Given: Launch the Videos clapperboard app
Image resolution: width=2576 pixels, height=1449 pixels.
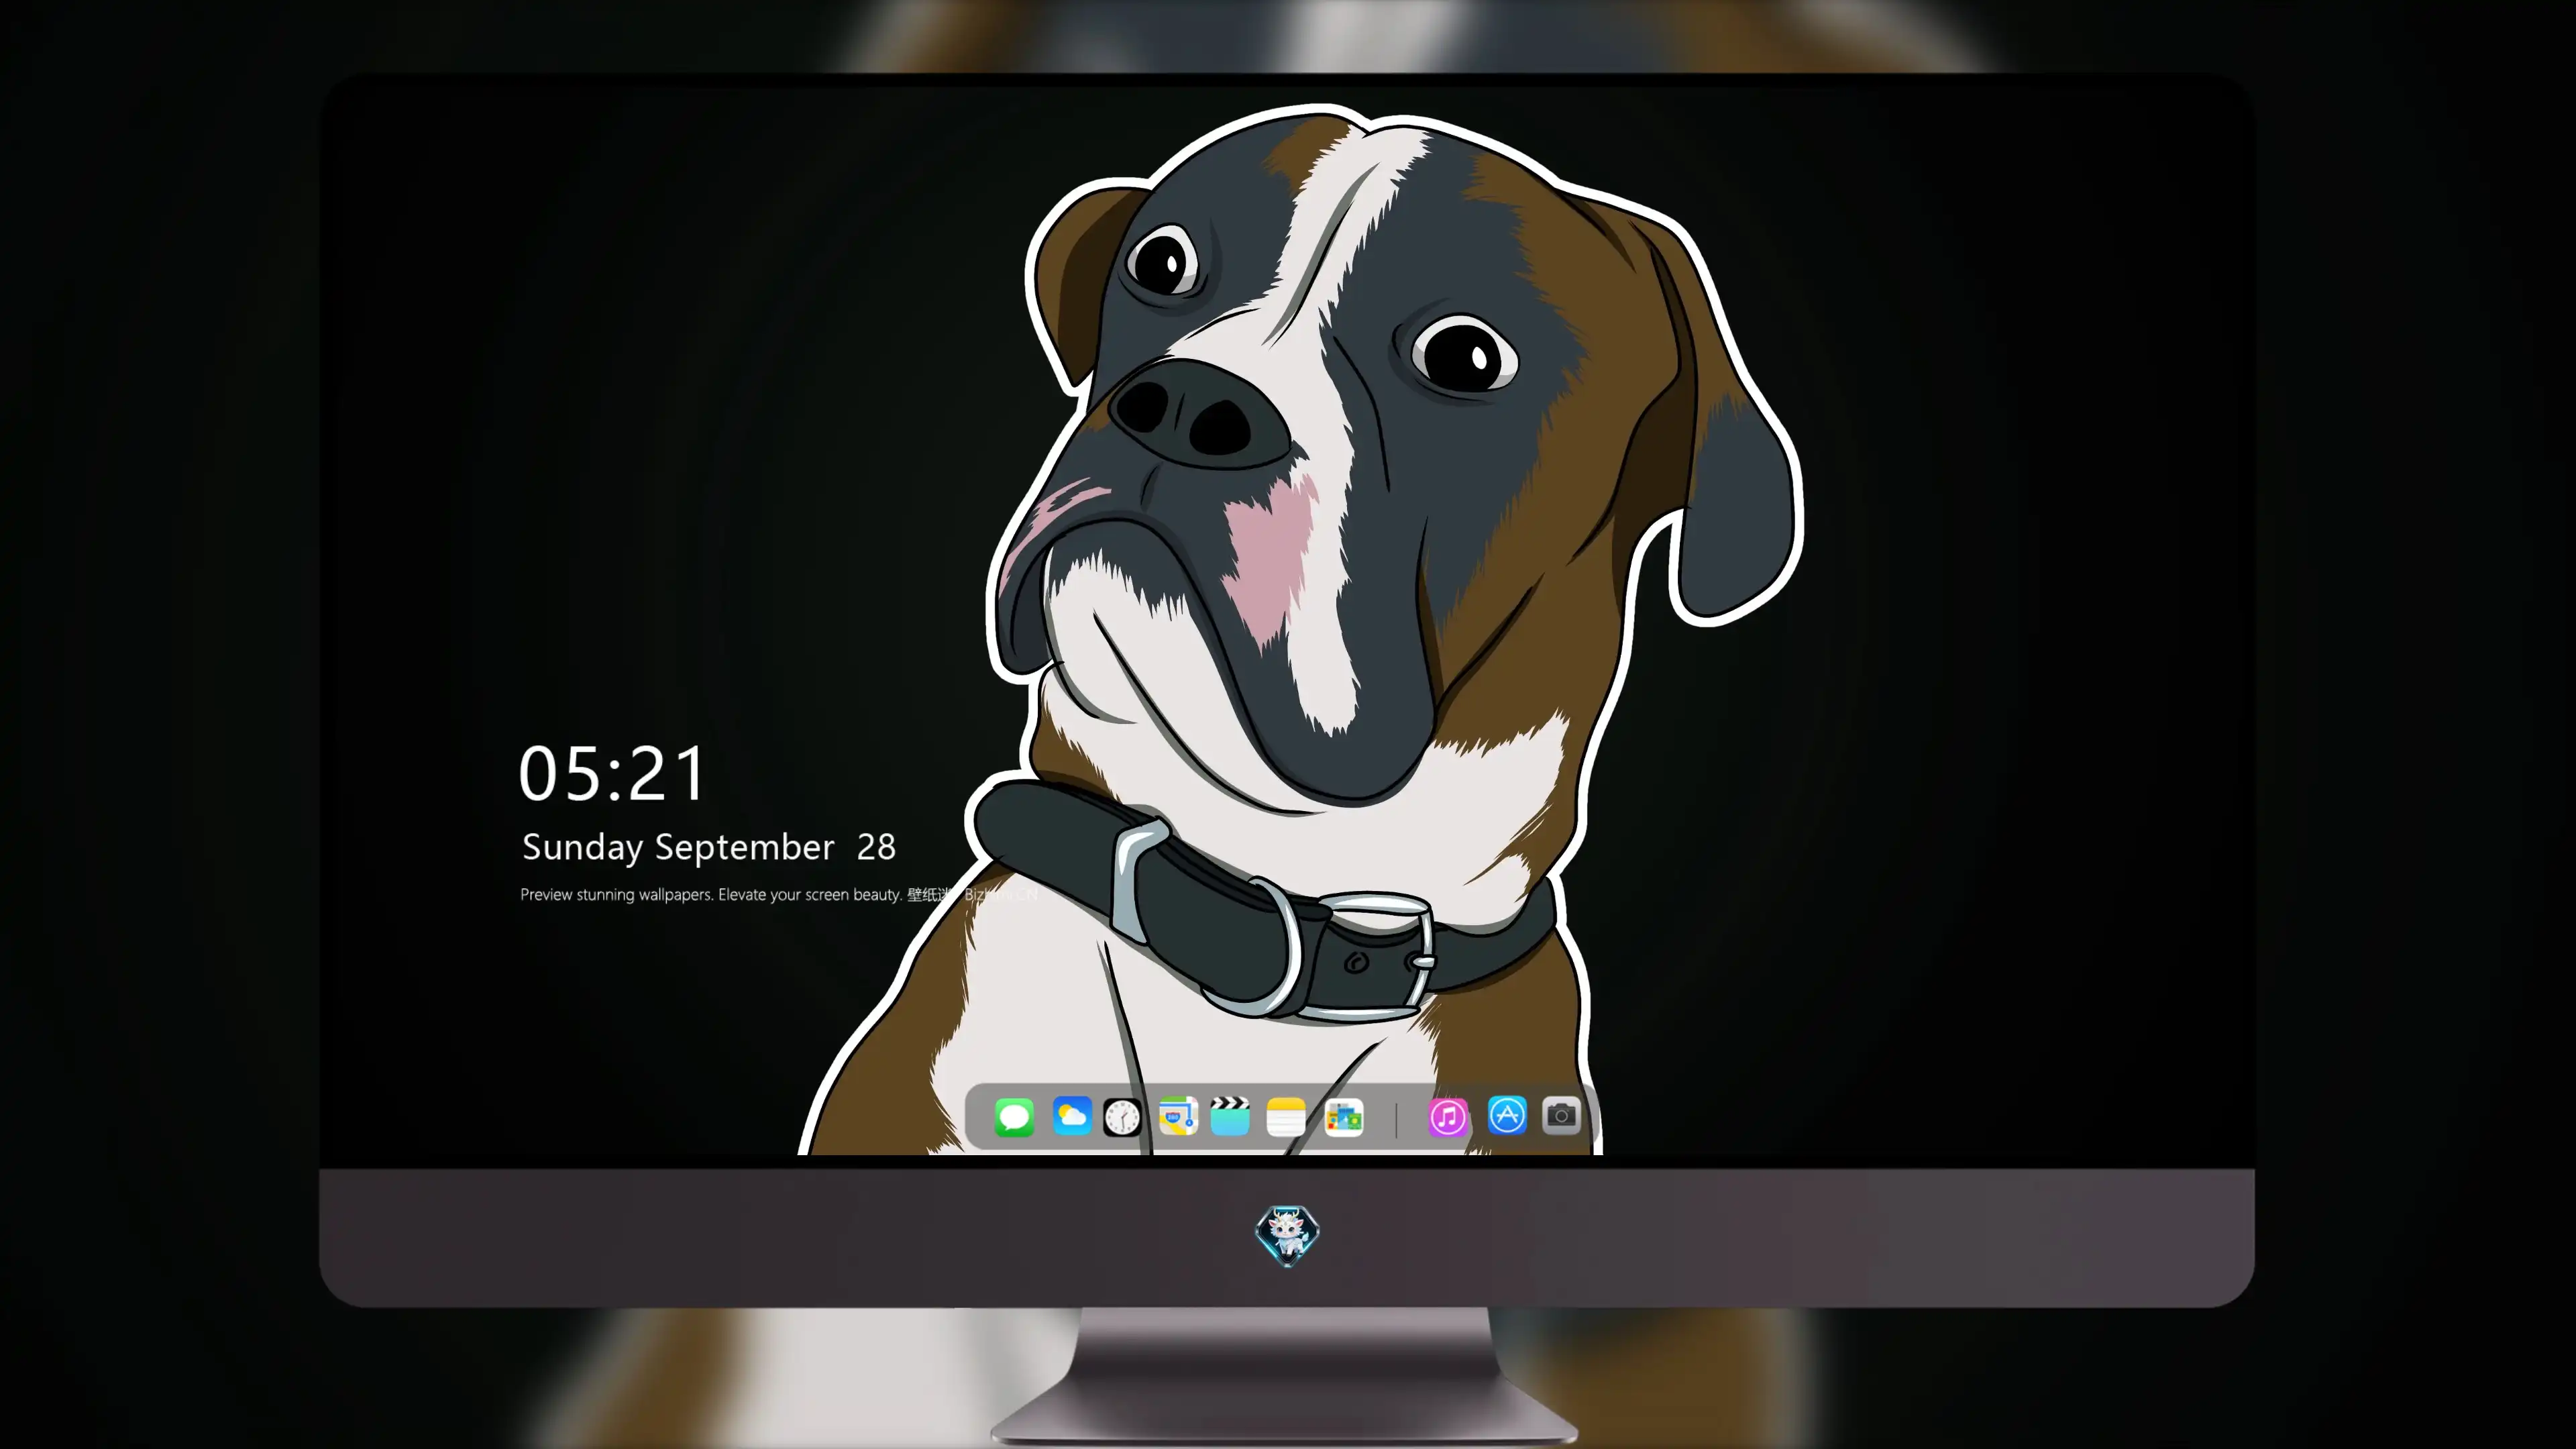Looking at the screenshot, I should click(1230, 1116).
